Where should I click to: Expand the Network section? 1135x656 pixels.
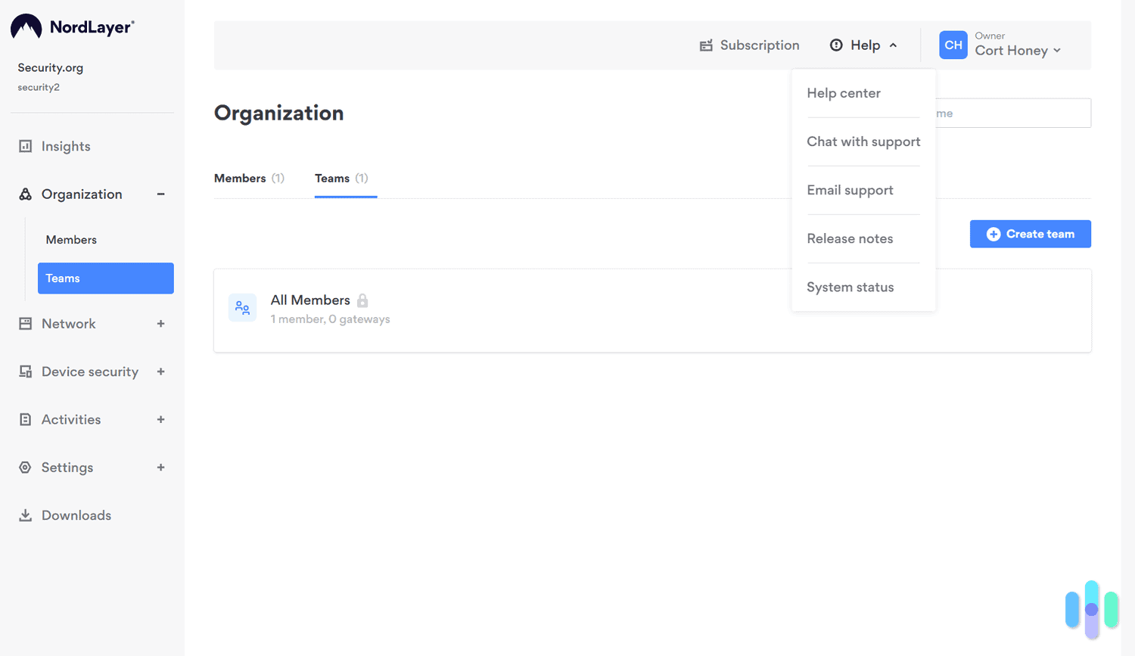[160, 324]
